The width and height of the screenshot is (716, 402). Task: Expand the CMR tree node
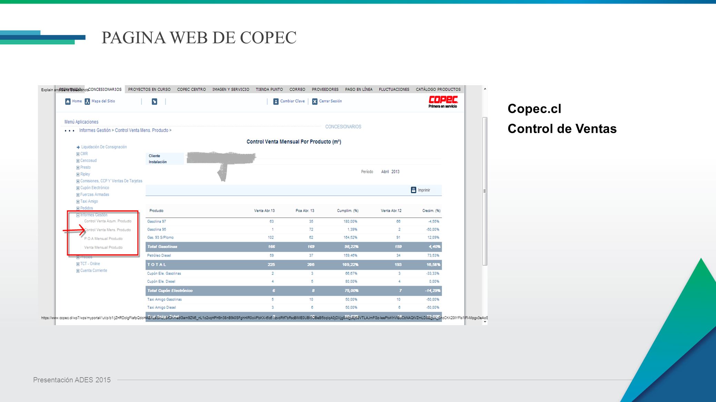point(78,154)
